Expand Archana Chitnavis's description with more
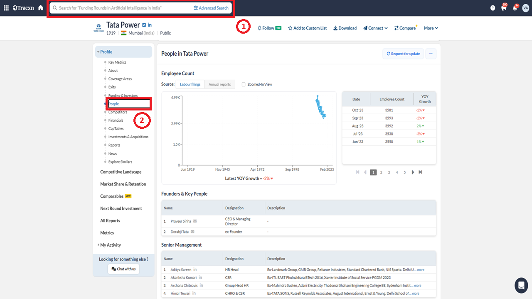This screenshot has height=299, width=532. [x=418, y=286]
